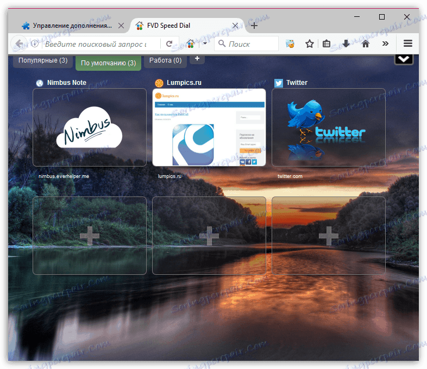Image resolution: width=427 pixels, height=369 pixels.
Task: Open a new browser tab
Action: pyautogui.click(x=254, y=26)
